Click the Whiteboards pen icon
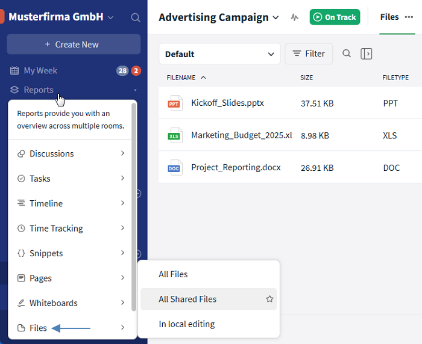Viewport: 422px width, 344px height. 21,303
